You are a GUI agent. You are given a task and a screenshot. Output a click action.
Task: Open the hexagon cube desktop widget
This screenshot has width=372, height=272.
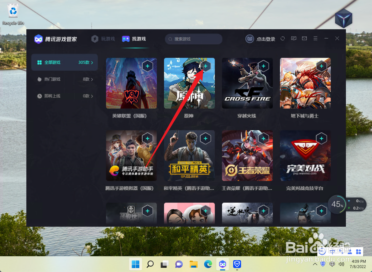coord(344,18)
